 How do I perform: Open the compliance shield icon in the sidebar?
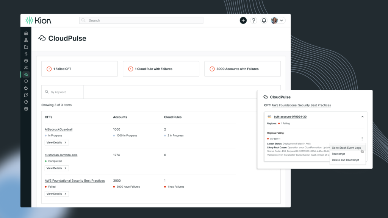[26, 81]
